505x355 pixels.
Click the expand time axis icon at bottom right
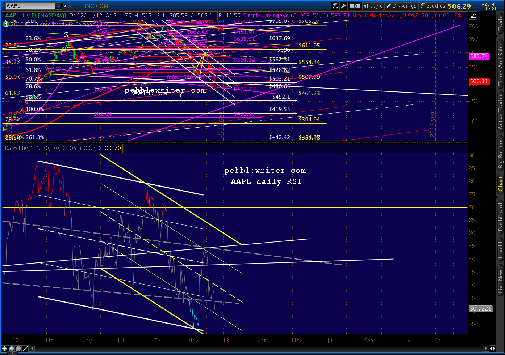pyautogui.click(x=493, y=348)
